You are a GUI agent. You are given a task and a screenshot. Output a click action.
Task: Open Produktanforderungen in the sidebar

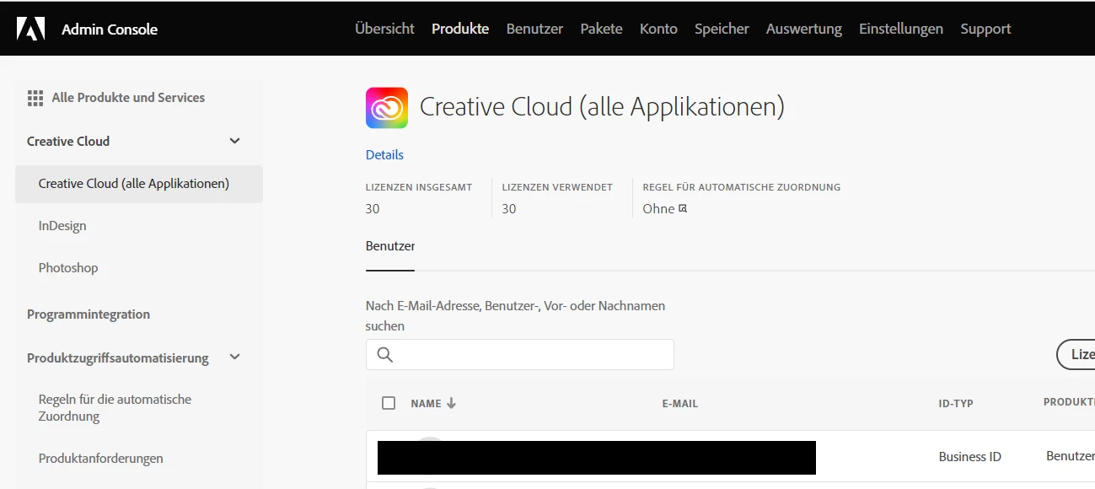coord(101,459)
